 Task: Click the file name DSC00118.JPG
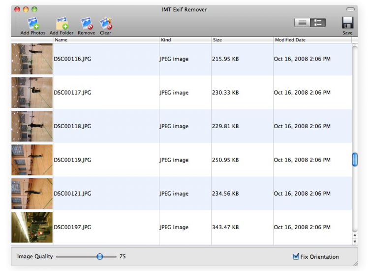72,126
